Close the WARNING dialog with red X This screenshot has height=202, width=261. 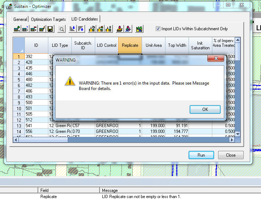click(x=216, y=58)
